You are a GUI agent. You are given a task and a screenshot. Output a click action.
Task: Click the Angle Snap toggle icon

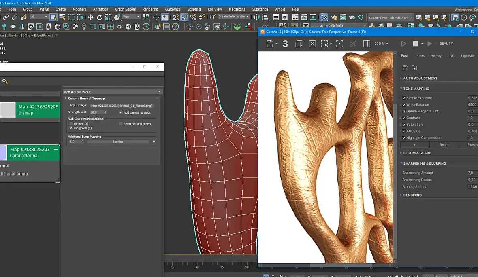coord(184,17)
